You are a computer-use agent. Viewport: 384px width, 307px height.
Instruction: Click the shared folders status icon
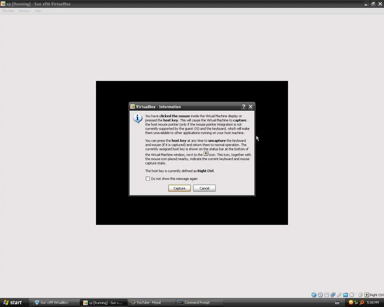tap(346, 295)
